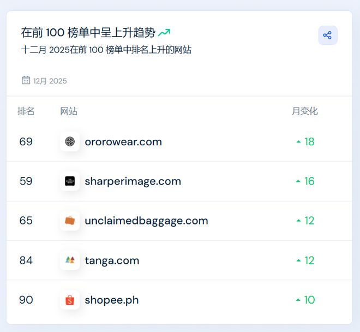Viewport: 360px width, 332px height.
Task: Click rank number 84
Action: point(26,260)
